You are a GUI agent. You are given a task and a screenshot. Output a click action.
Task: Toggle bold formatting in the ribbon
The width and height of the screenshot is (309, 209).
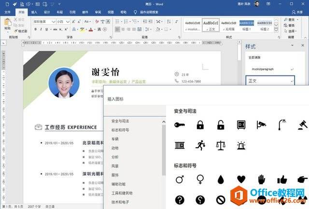coord(35,30)
